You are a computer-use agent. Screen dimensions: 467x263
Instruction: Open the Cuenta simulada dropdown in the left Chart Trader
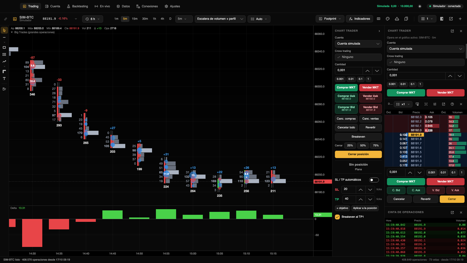pos(358,44)
